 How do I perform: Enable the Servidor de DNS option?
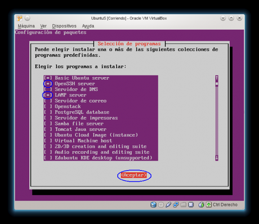48,89
